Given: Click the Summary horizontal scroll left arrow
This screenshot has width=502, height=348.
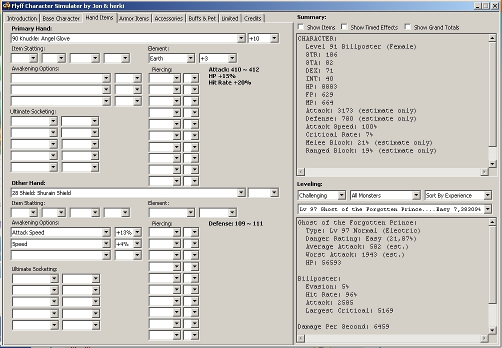Looking at the screenshot, I should [x=301, y=172].
